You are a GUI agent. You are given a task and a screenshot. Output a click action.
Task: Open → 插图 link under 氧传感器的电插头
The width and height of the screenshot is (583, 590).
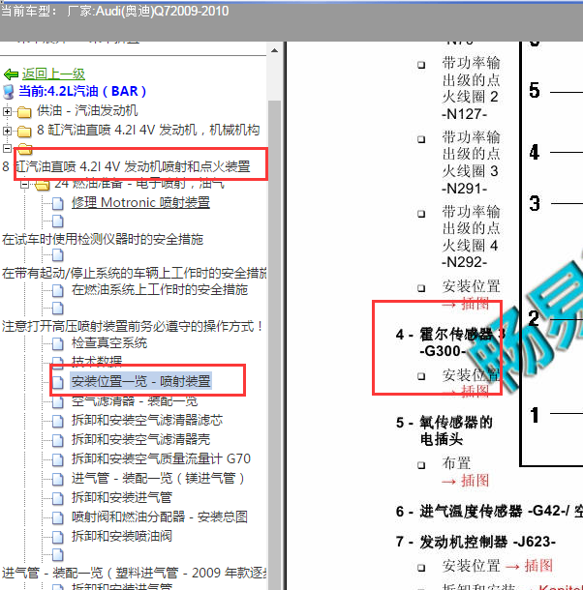point(466,481)
